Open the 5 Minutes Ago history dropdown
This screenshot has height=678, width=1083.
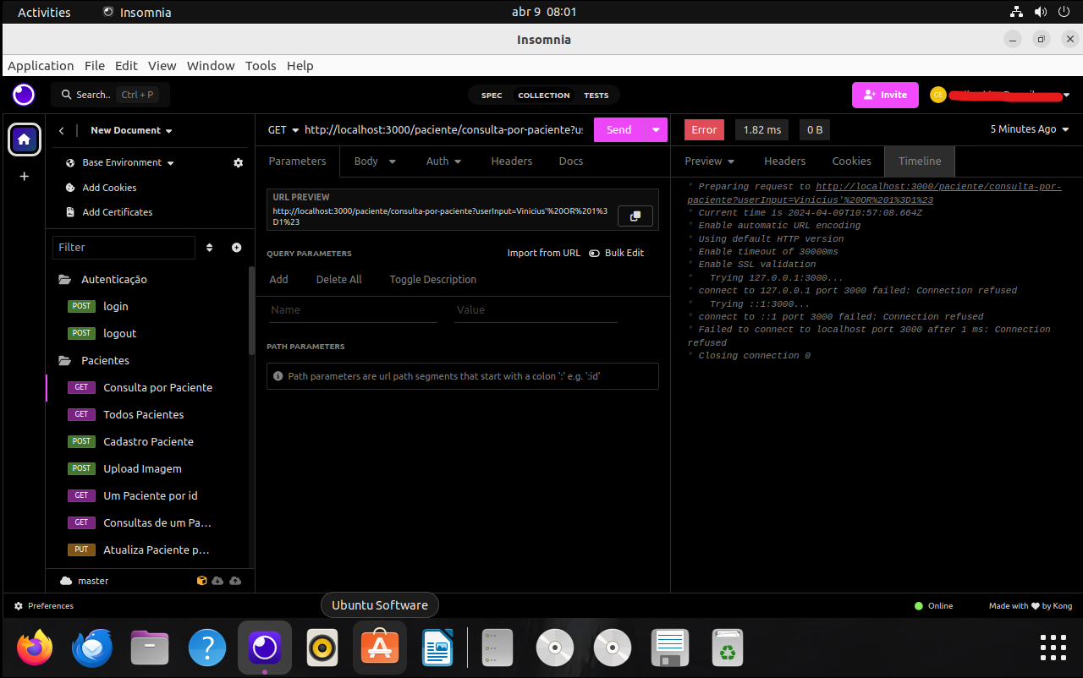pos(1030,129)
